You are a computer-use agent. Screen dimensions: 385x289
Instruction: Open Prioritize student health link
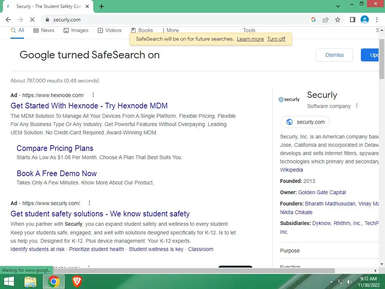point(97,249)
